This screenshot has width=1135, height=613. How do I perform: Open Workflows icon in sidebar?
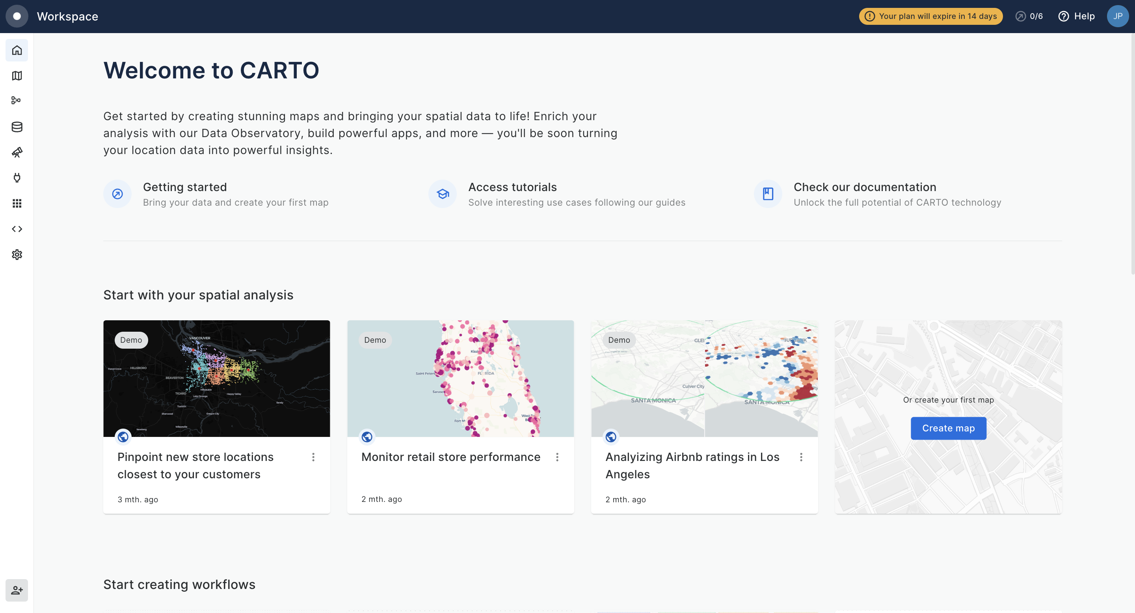click(x=17, y=101)
